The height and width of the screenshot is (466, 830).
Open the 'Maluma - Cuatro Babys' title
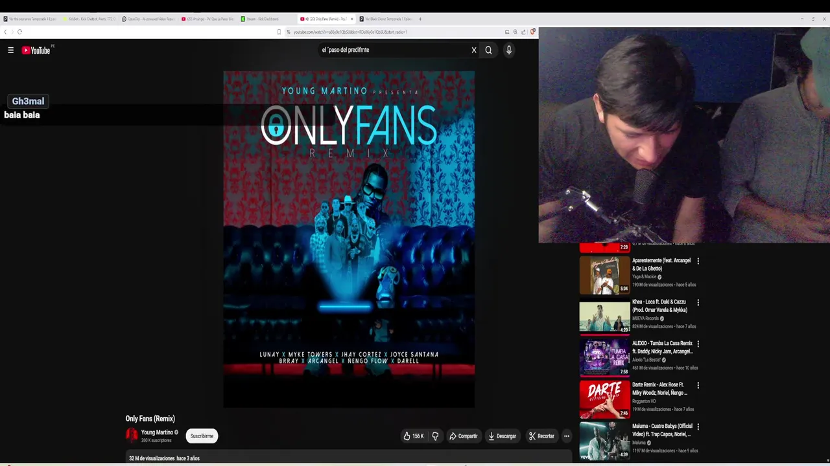[662, 430]
